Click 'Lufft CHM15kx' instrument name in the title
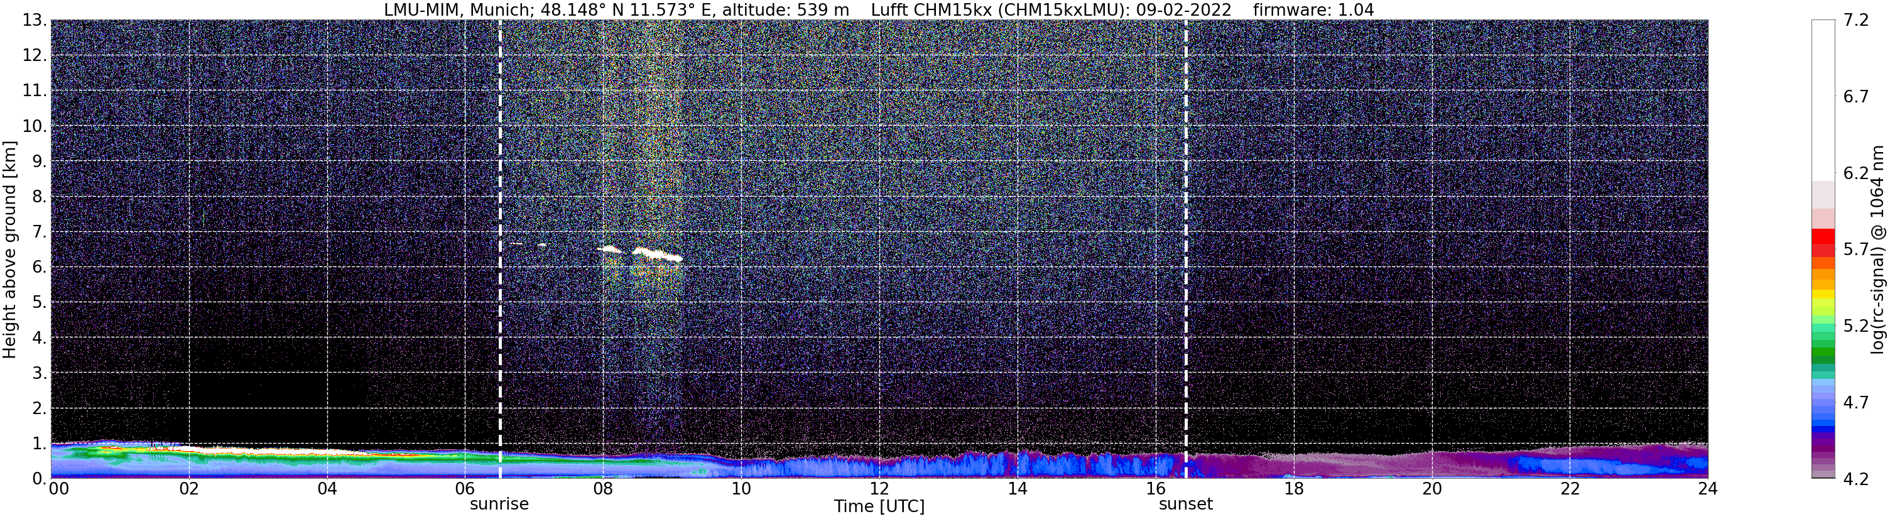 point(930,10)
